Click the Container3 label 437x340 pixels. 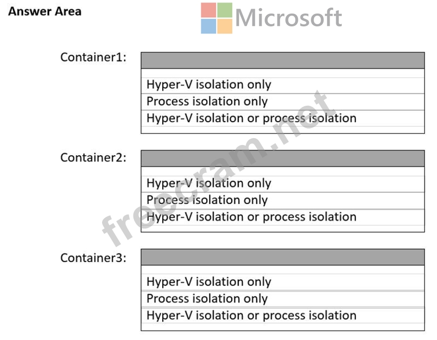[94, 258]
